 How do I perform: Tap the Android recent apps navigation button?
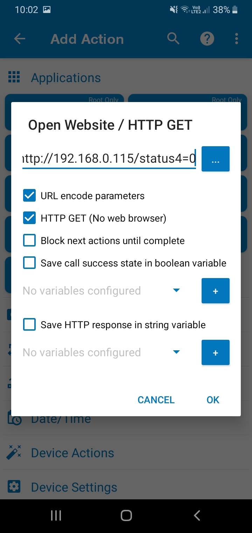55,515
